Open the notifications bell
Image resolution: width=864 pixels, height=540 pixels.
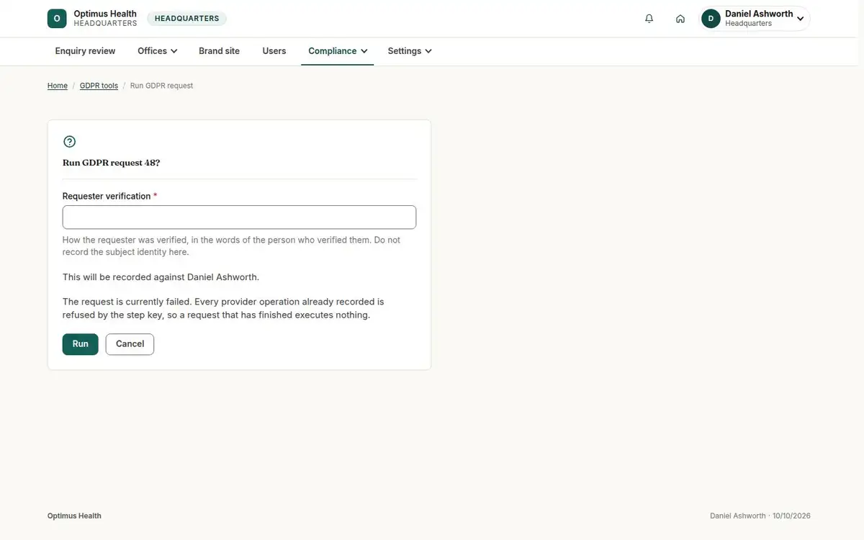click(x=649, y=19)
